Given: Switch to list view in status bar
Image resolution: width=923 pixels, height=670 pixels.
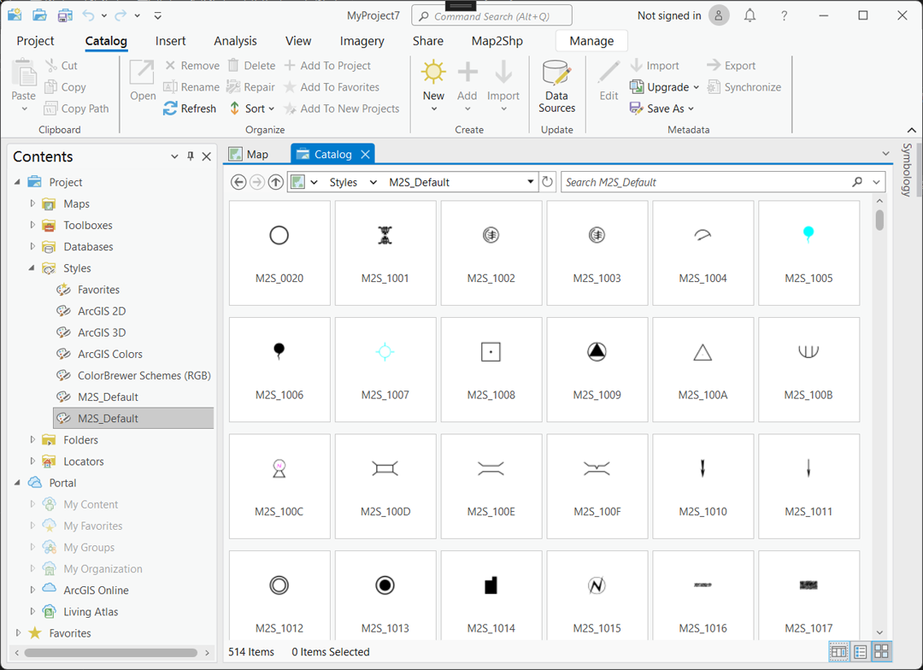Looking at the screenshot, I should [x=861, y=652].
